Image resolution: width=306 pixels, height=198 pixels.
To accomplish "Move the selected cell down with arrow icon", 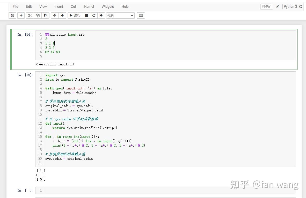I will [x=62, y=16].
